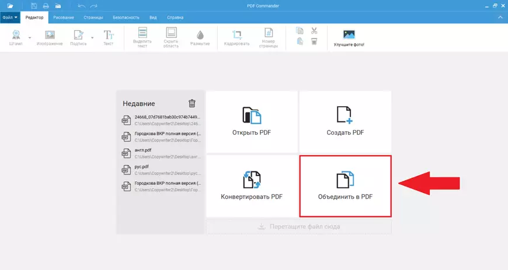Viewport: 508px width, 270px height.
Task: Select the Размытие blur tool
Action: coord(200,37)
